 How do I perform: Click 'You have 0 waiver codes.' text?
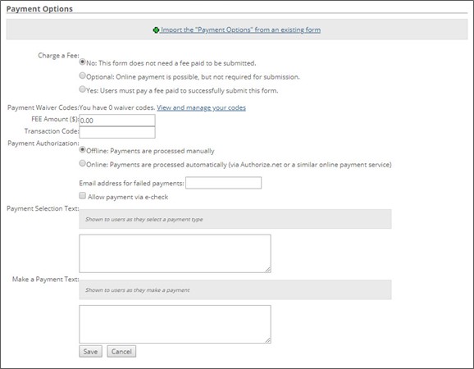117,107
